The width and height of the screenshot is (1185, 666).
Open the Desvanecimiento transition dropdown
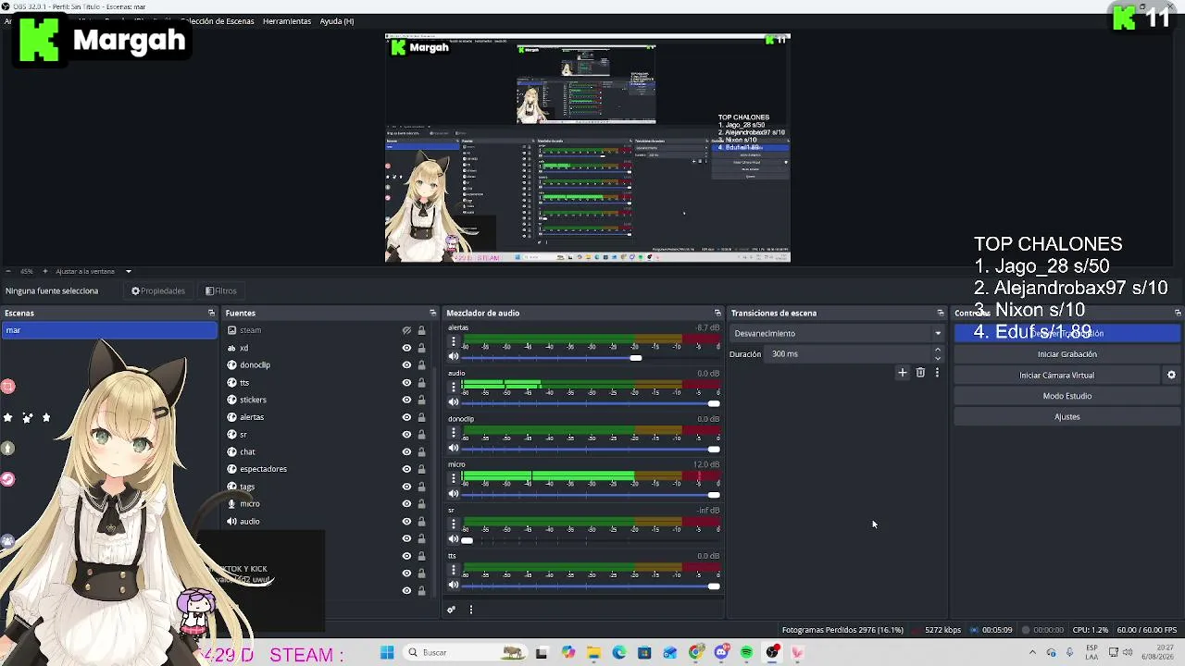(x=837, y=333)
